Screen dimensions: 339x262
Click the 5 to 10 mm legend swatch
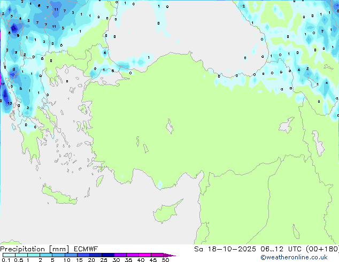(58, 255)
